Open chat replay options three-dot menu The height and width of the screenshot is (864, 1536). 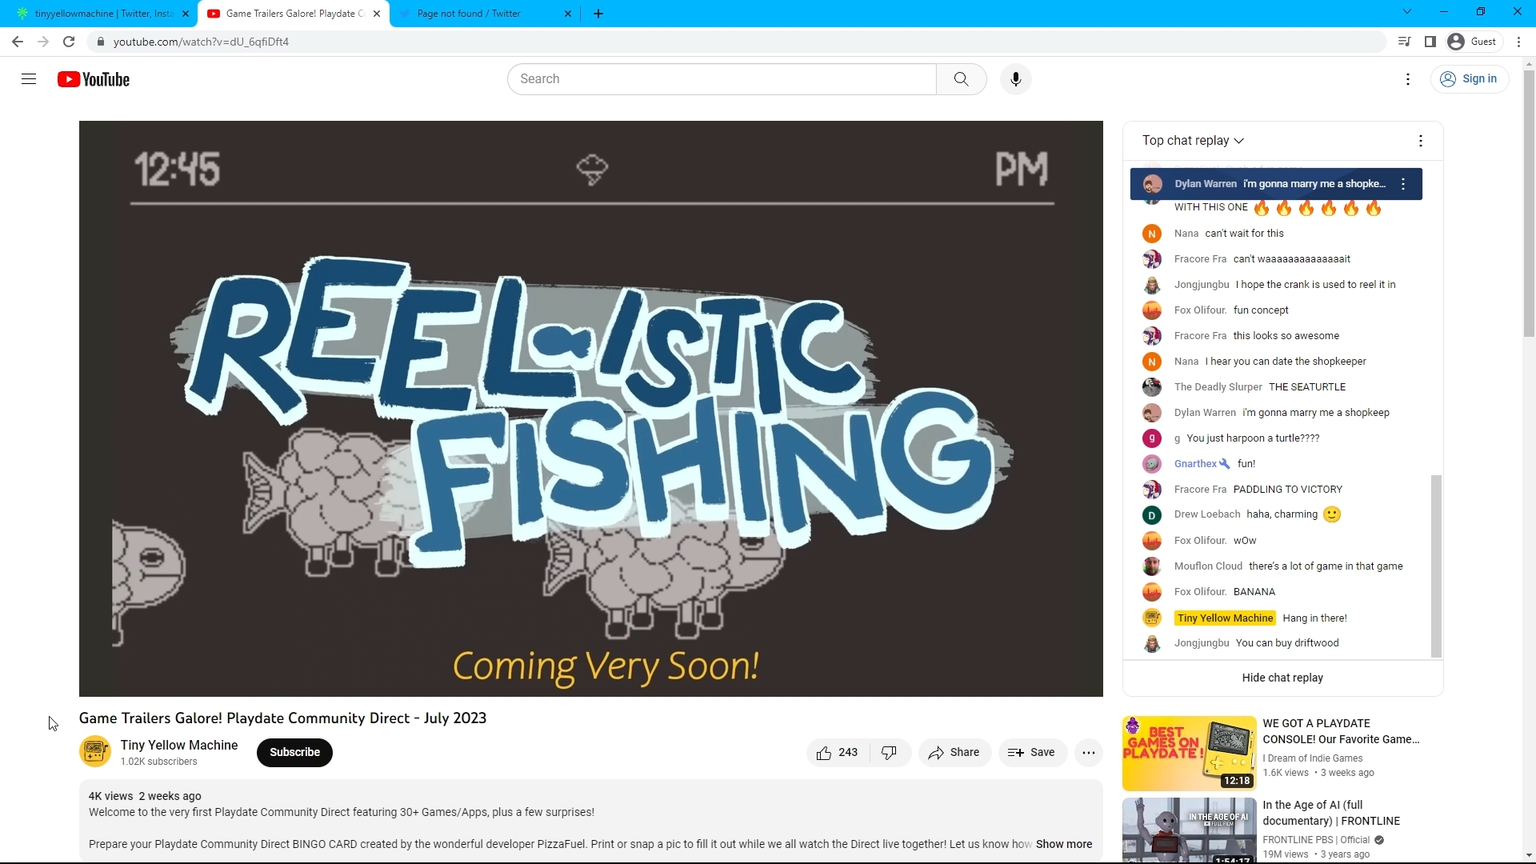1420,141
